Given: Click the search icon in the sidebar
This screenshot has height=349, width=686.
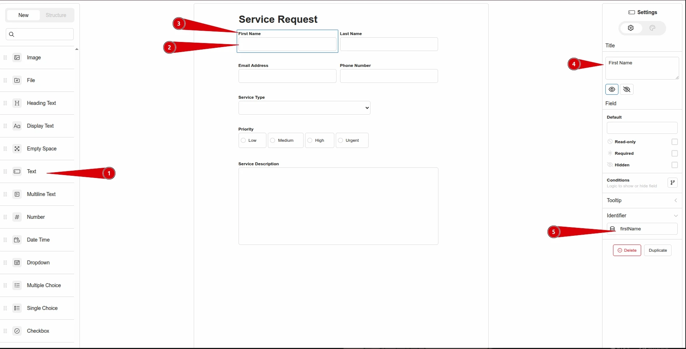Looking at the screenshot, I should click(12, 34).
